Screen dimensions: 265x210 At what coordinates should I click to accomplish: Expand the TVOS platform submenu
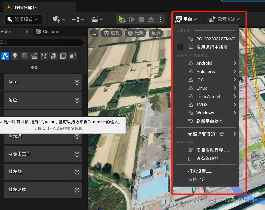(x=206, y=104)
